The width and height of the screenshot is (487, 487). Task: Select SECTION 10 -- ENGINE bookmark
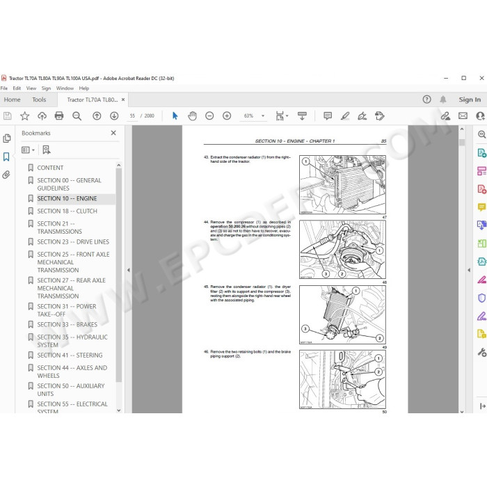point(67,198)
